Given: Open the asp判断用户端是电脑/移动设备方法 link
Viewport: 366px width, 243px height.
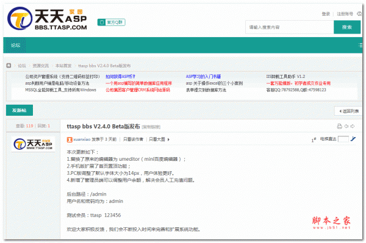Looking at the screenshot, I should pos(57,83).
